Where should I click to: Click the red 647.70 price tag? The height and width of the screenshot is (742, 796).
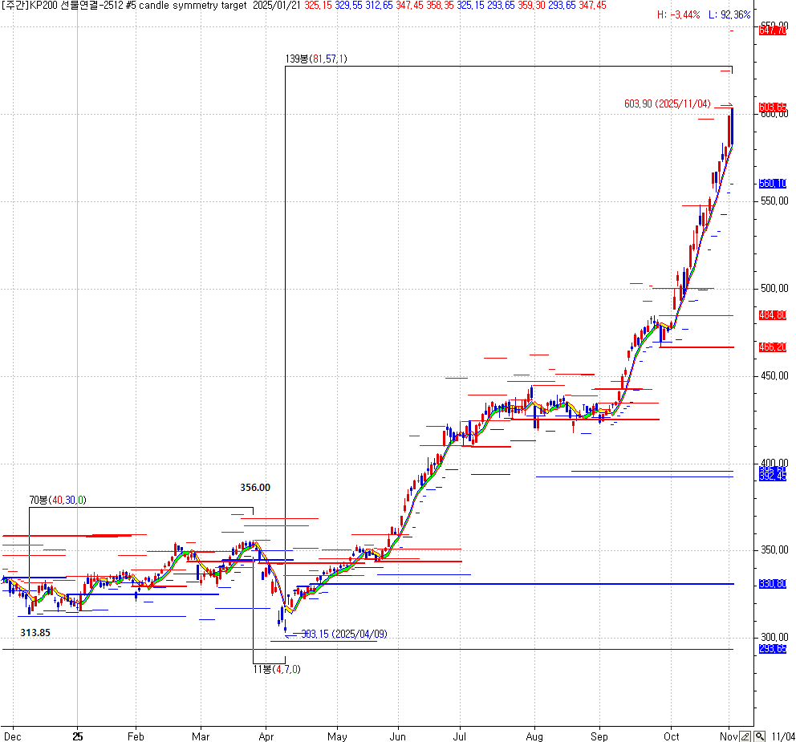click(772, 30)
